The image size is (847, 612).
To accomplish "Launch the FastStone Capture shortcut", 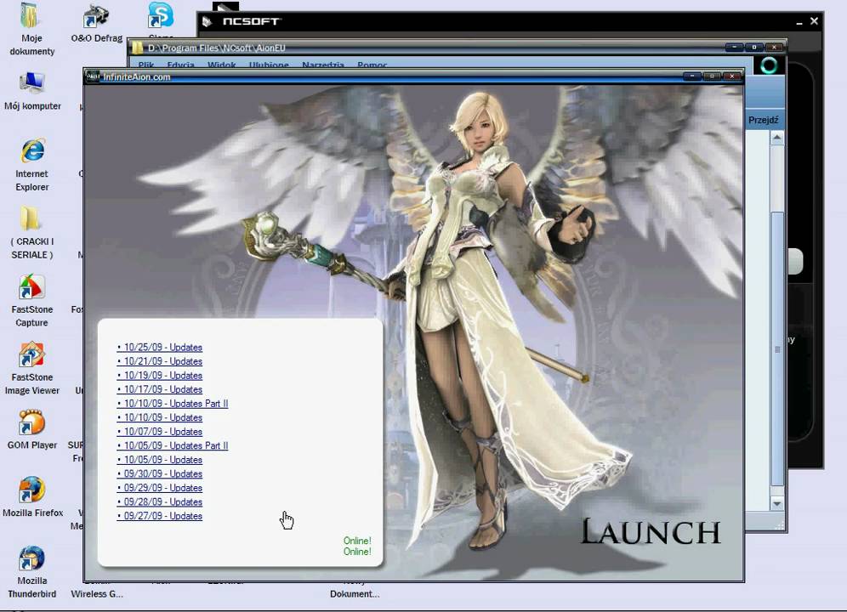I will [x=31, y=301].
